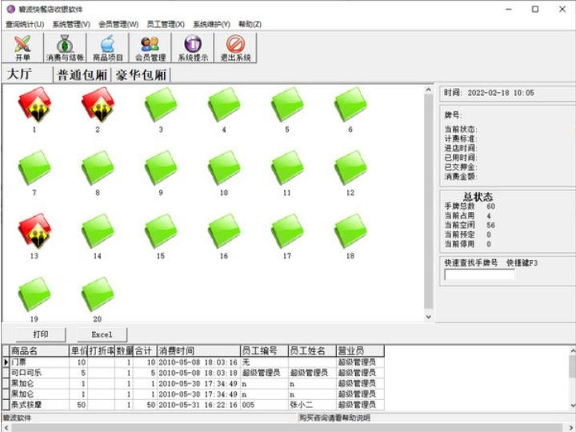Switch to the 大厅 tab
Screen dimensions: 576x432
[x=27, y=74]
